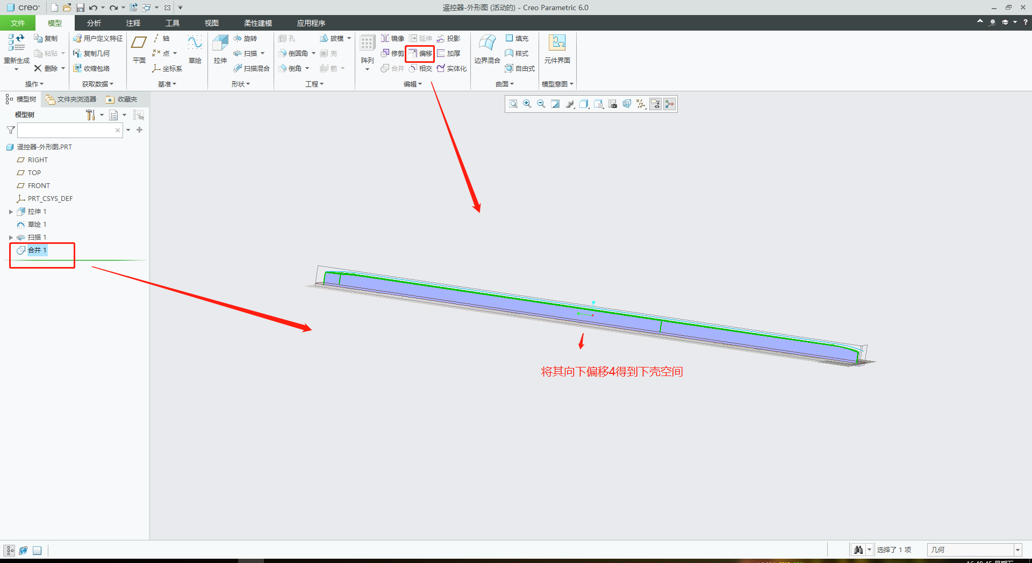Open the 视图 ribbon tab
This screenshot has width=1032, height=563.
[212, 23]
